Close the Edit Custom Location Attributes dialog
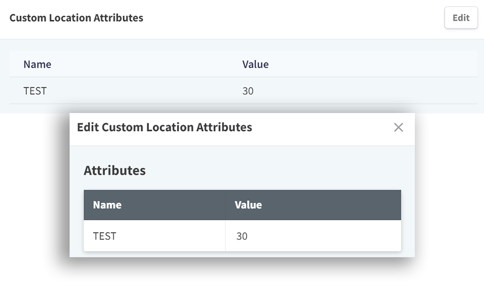 coord(398,128)
